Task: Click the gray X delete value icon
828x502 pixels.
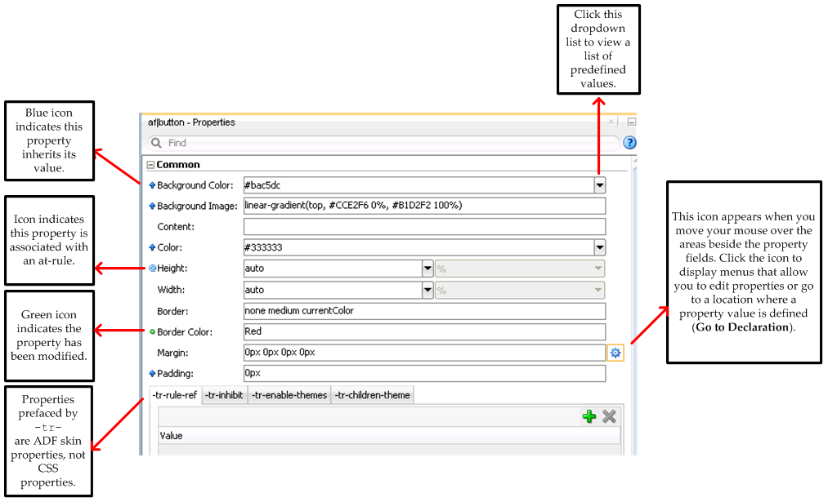Action: pos(609,416)
